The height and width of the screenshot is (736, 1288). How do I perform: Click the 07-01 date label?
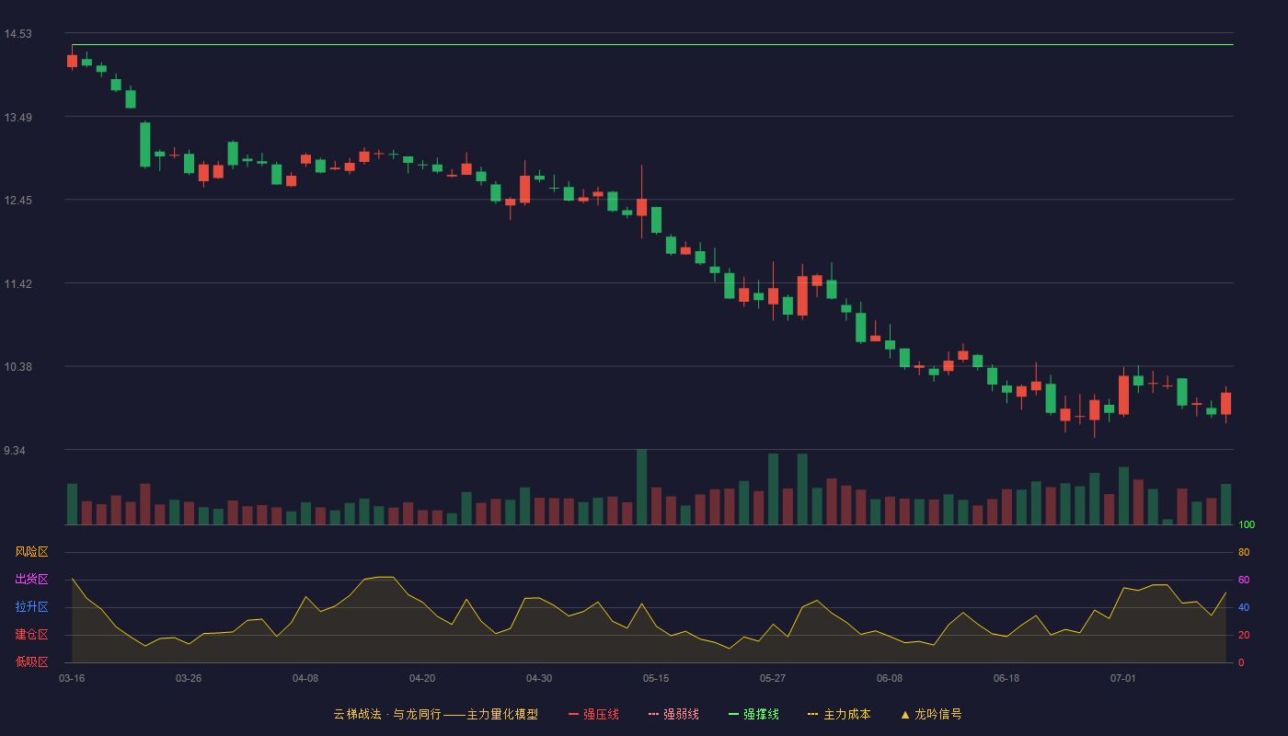click(x=1123, y=678)
